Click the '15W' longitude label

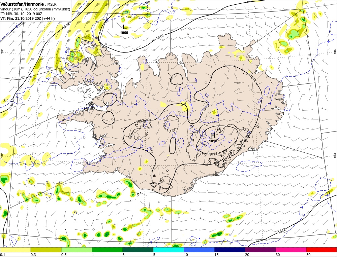(248, 2)
